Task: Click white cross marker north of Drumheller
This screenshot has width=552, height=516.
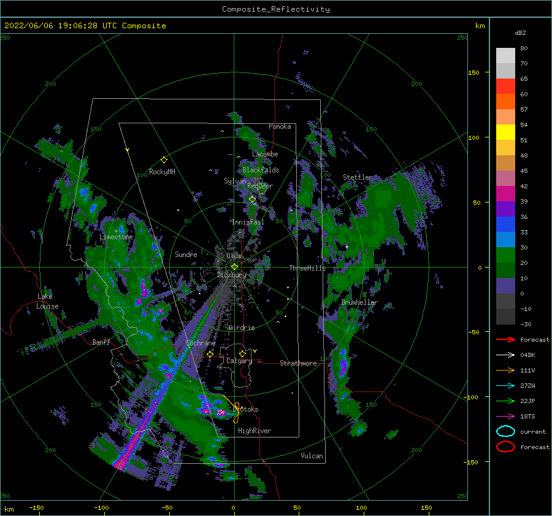Action: 347,247
